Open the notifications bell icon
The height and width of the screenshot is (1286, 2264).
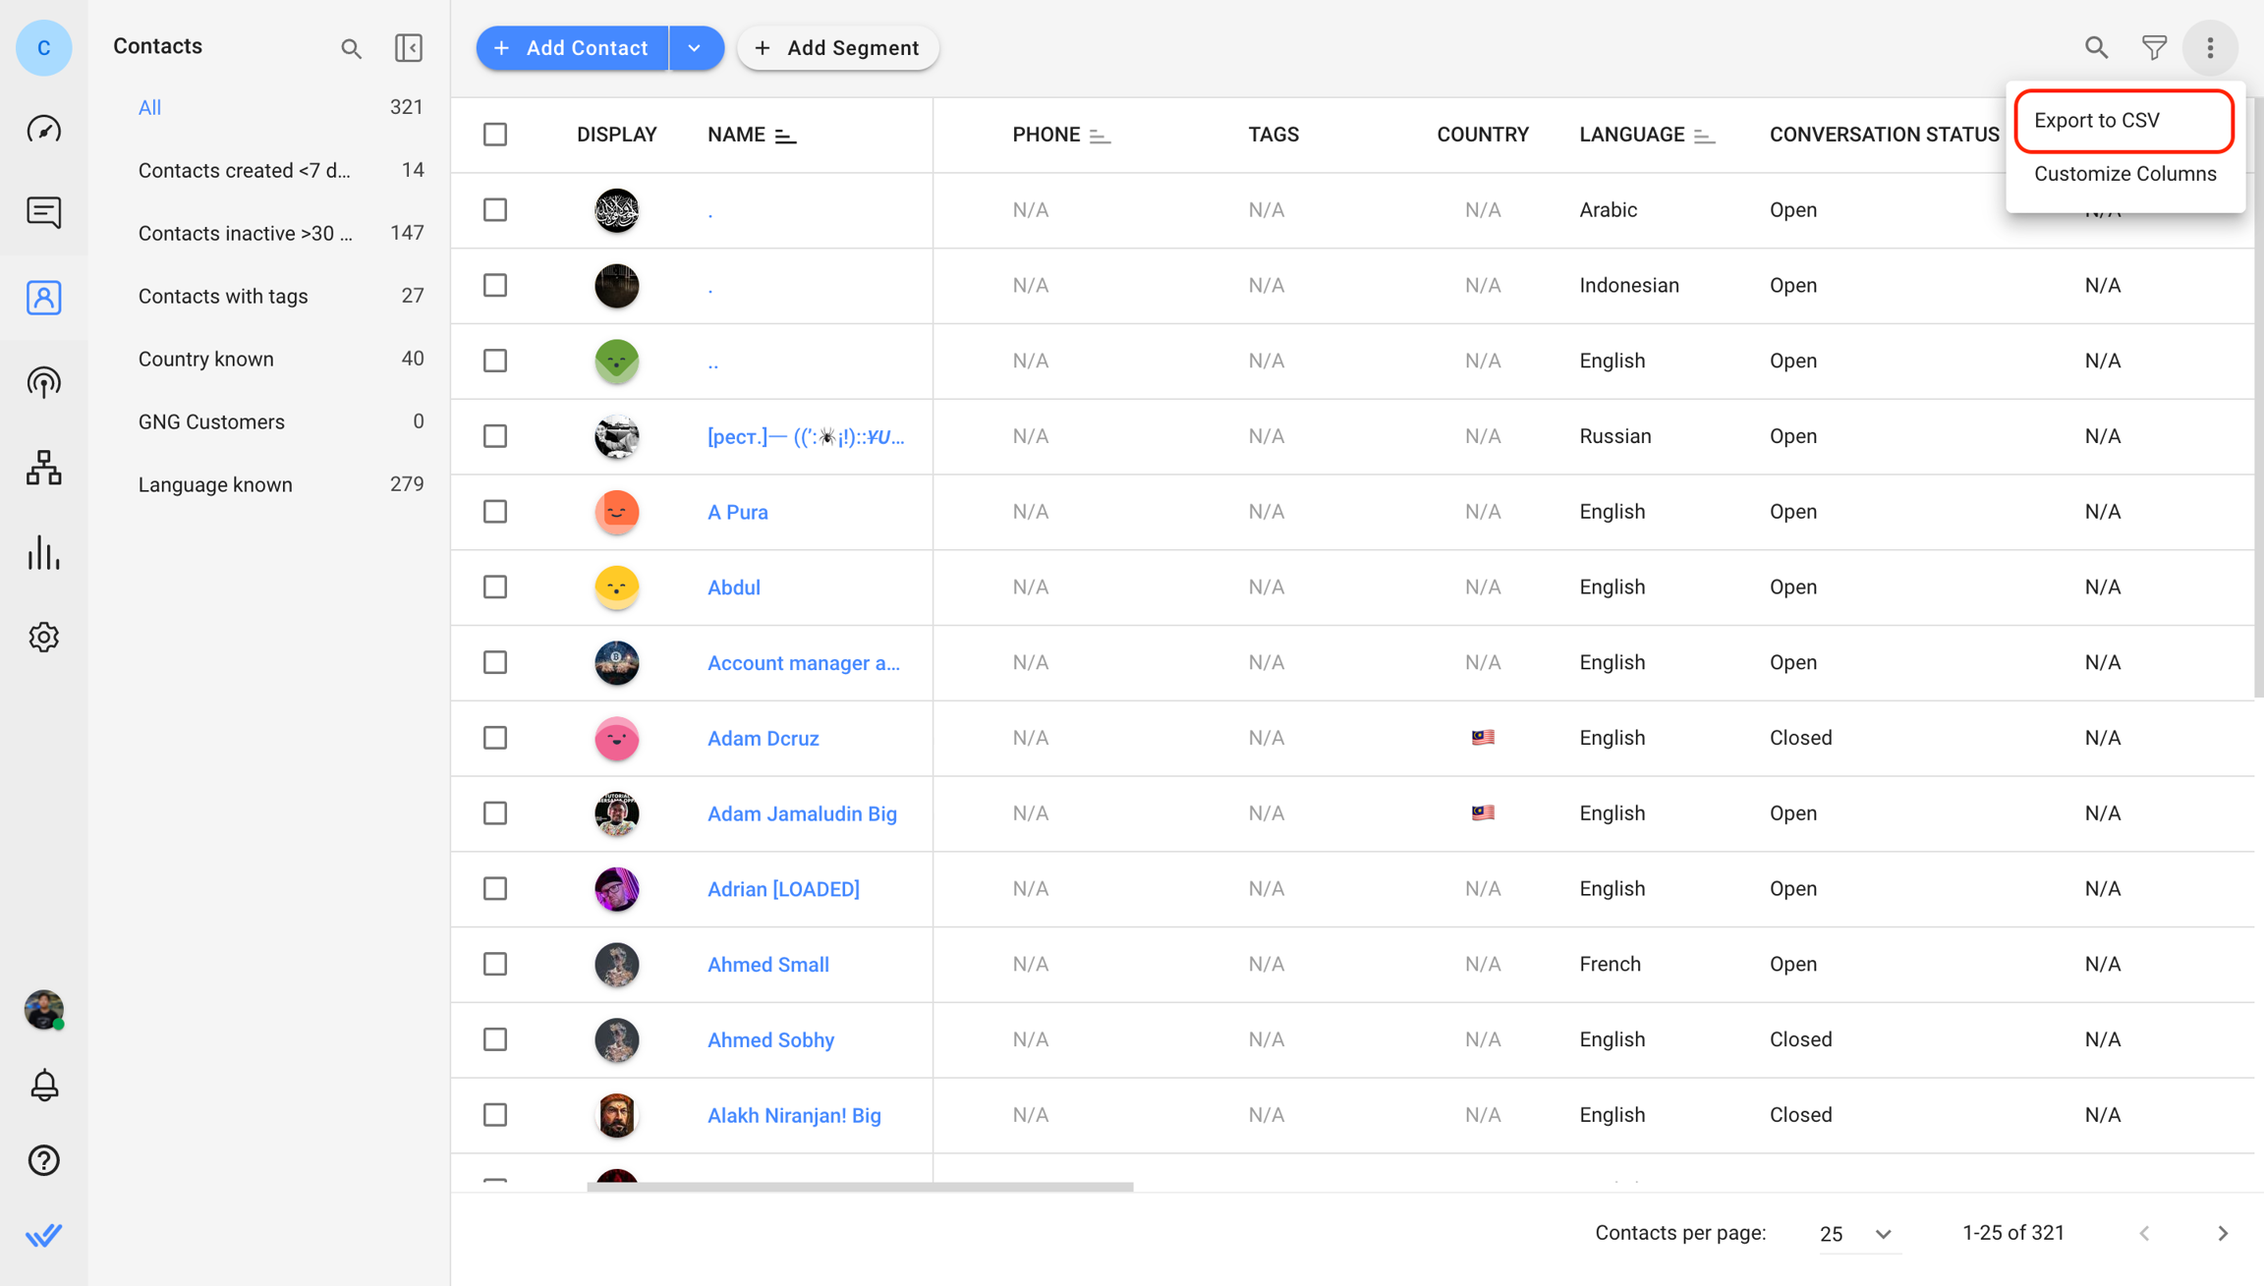coord(43,1085)
